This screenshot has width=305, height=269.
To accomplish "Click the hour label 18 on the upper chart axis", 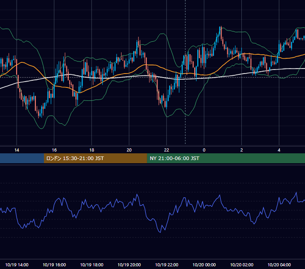I will click(x=91, y=150).
